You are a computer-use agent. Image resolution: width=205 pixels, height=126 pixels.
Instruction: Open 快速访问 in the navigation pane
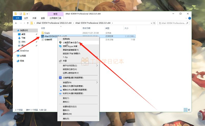24,30
